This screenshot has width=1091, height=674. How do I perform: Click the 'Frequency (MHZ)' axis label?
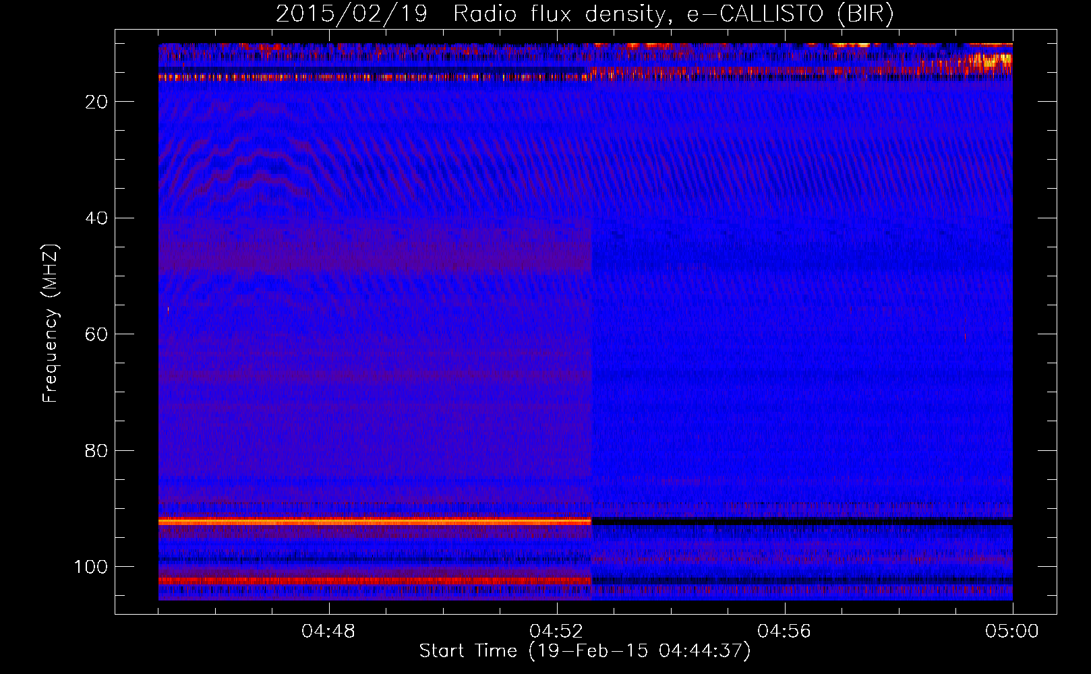(x=51, y=324)
